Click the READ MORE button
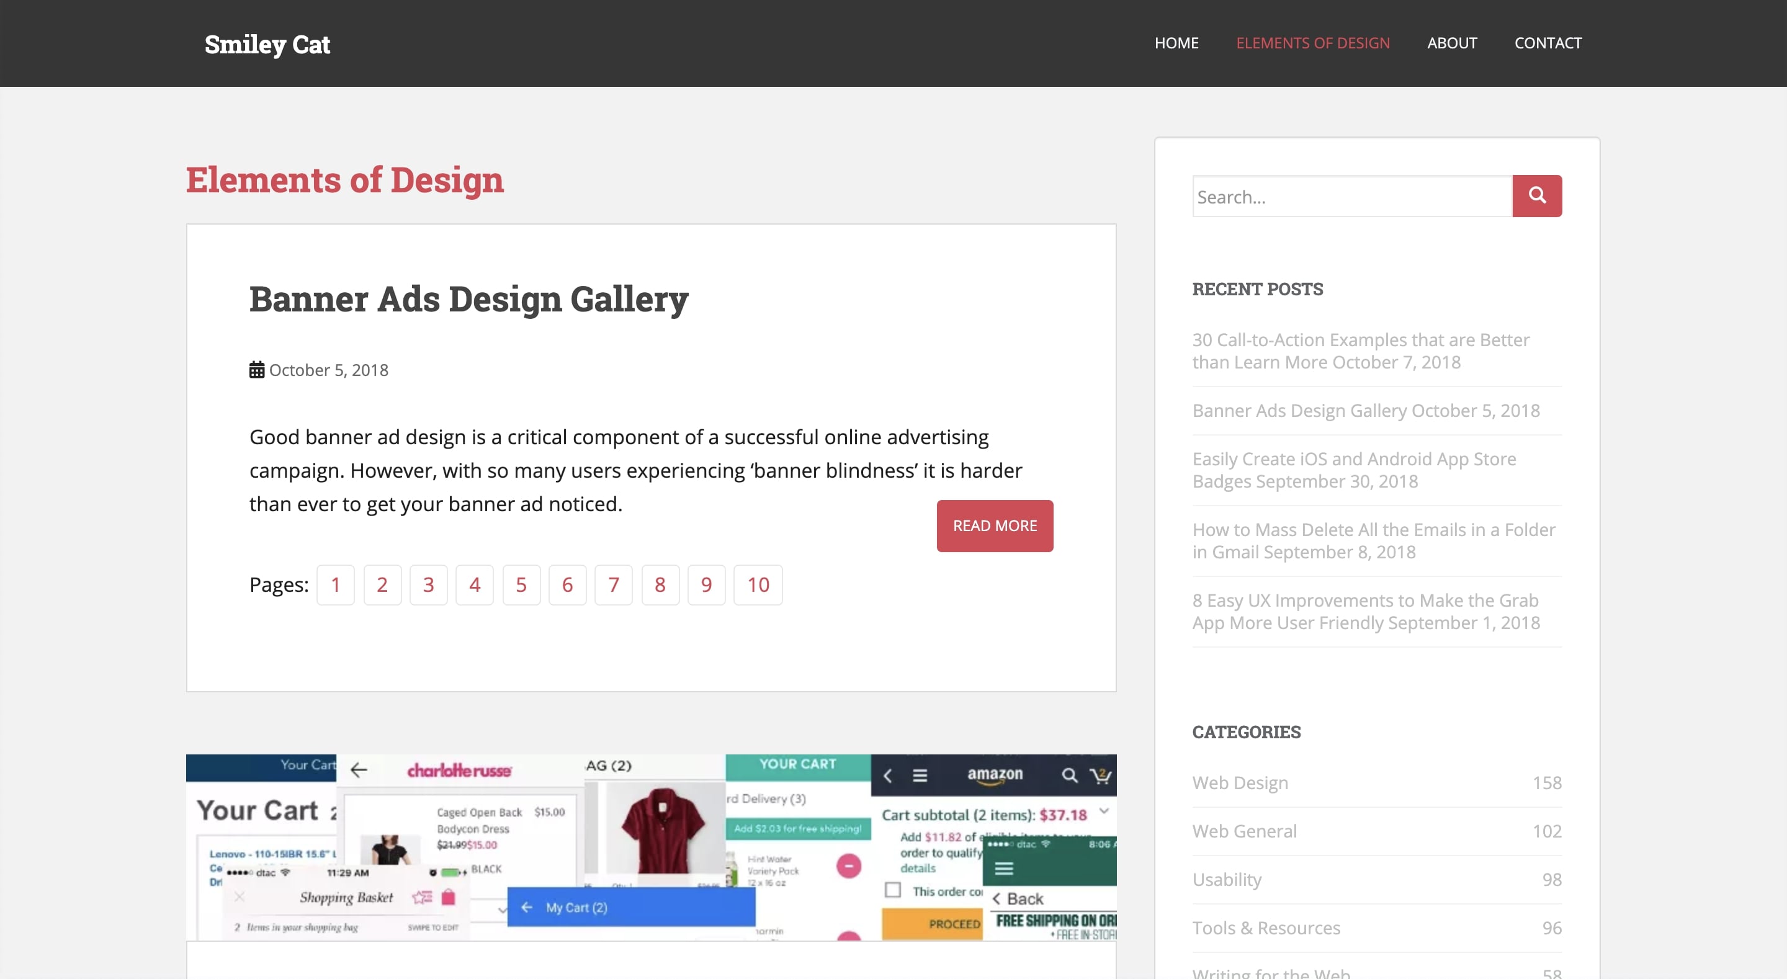Image resolution: width=1787 pixels, height=979 pixels. (x=993, y=525)
